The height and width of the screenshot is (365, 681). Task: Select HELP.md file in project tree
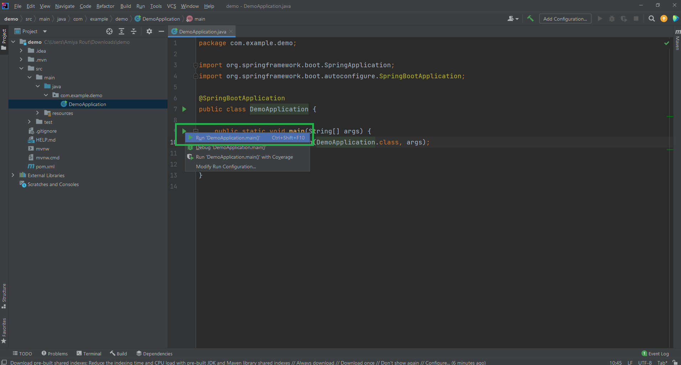point(42,140)
